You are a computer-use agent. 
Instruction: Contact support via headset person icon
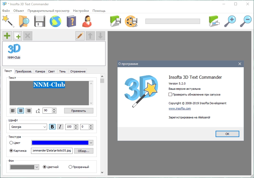(x=87, y=21)
